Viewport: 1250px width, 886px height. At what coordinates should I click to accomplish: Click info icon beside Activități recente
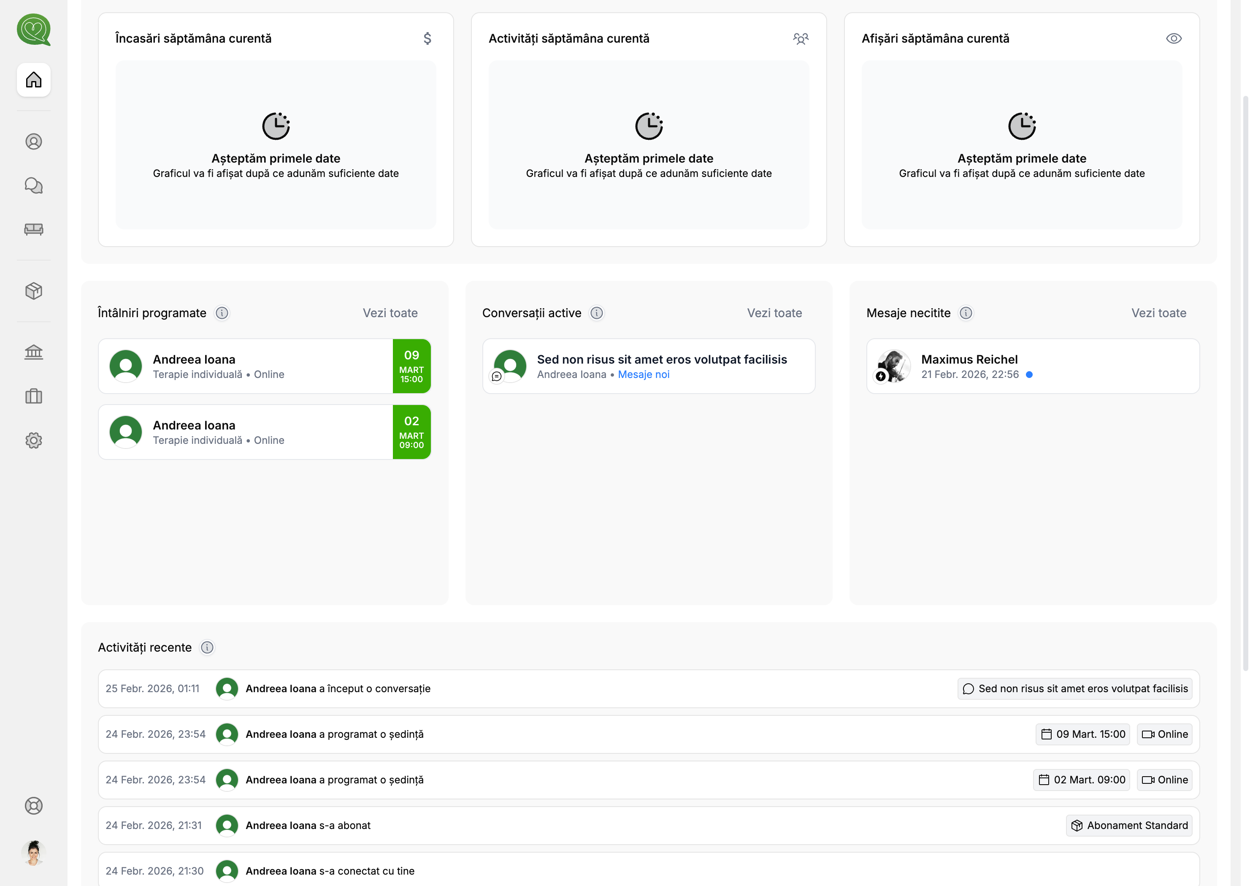click(207, 647)
